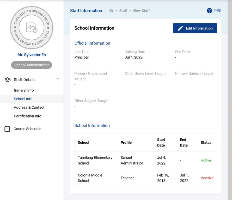Image resolution: width=232 pixels, height=200 pixels.
Task: Click the home icon in the breadcrumb
Action: pos(111,11)
